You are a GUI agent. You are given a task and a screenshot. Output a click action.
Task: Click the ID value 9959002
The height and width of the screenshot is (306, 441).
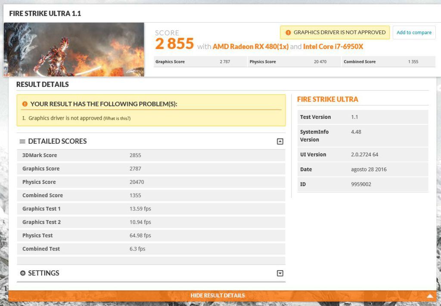pyautogui.click(x=361, y=185)
